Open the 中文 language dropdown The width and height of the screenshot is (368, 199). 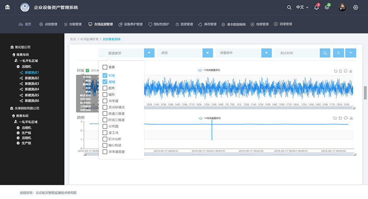[x=302, y=7]
